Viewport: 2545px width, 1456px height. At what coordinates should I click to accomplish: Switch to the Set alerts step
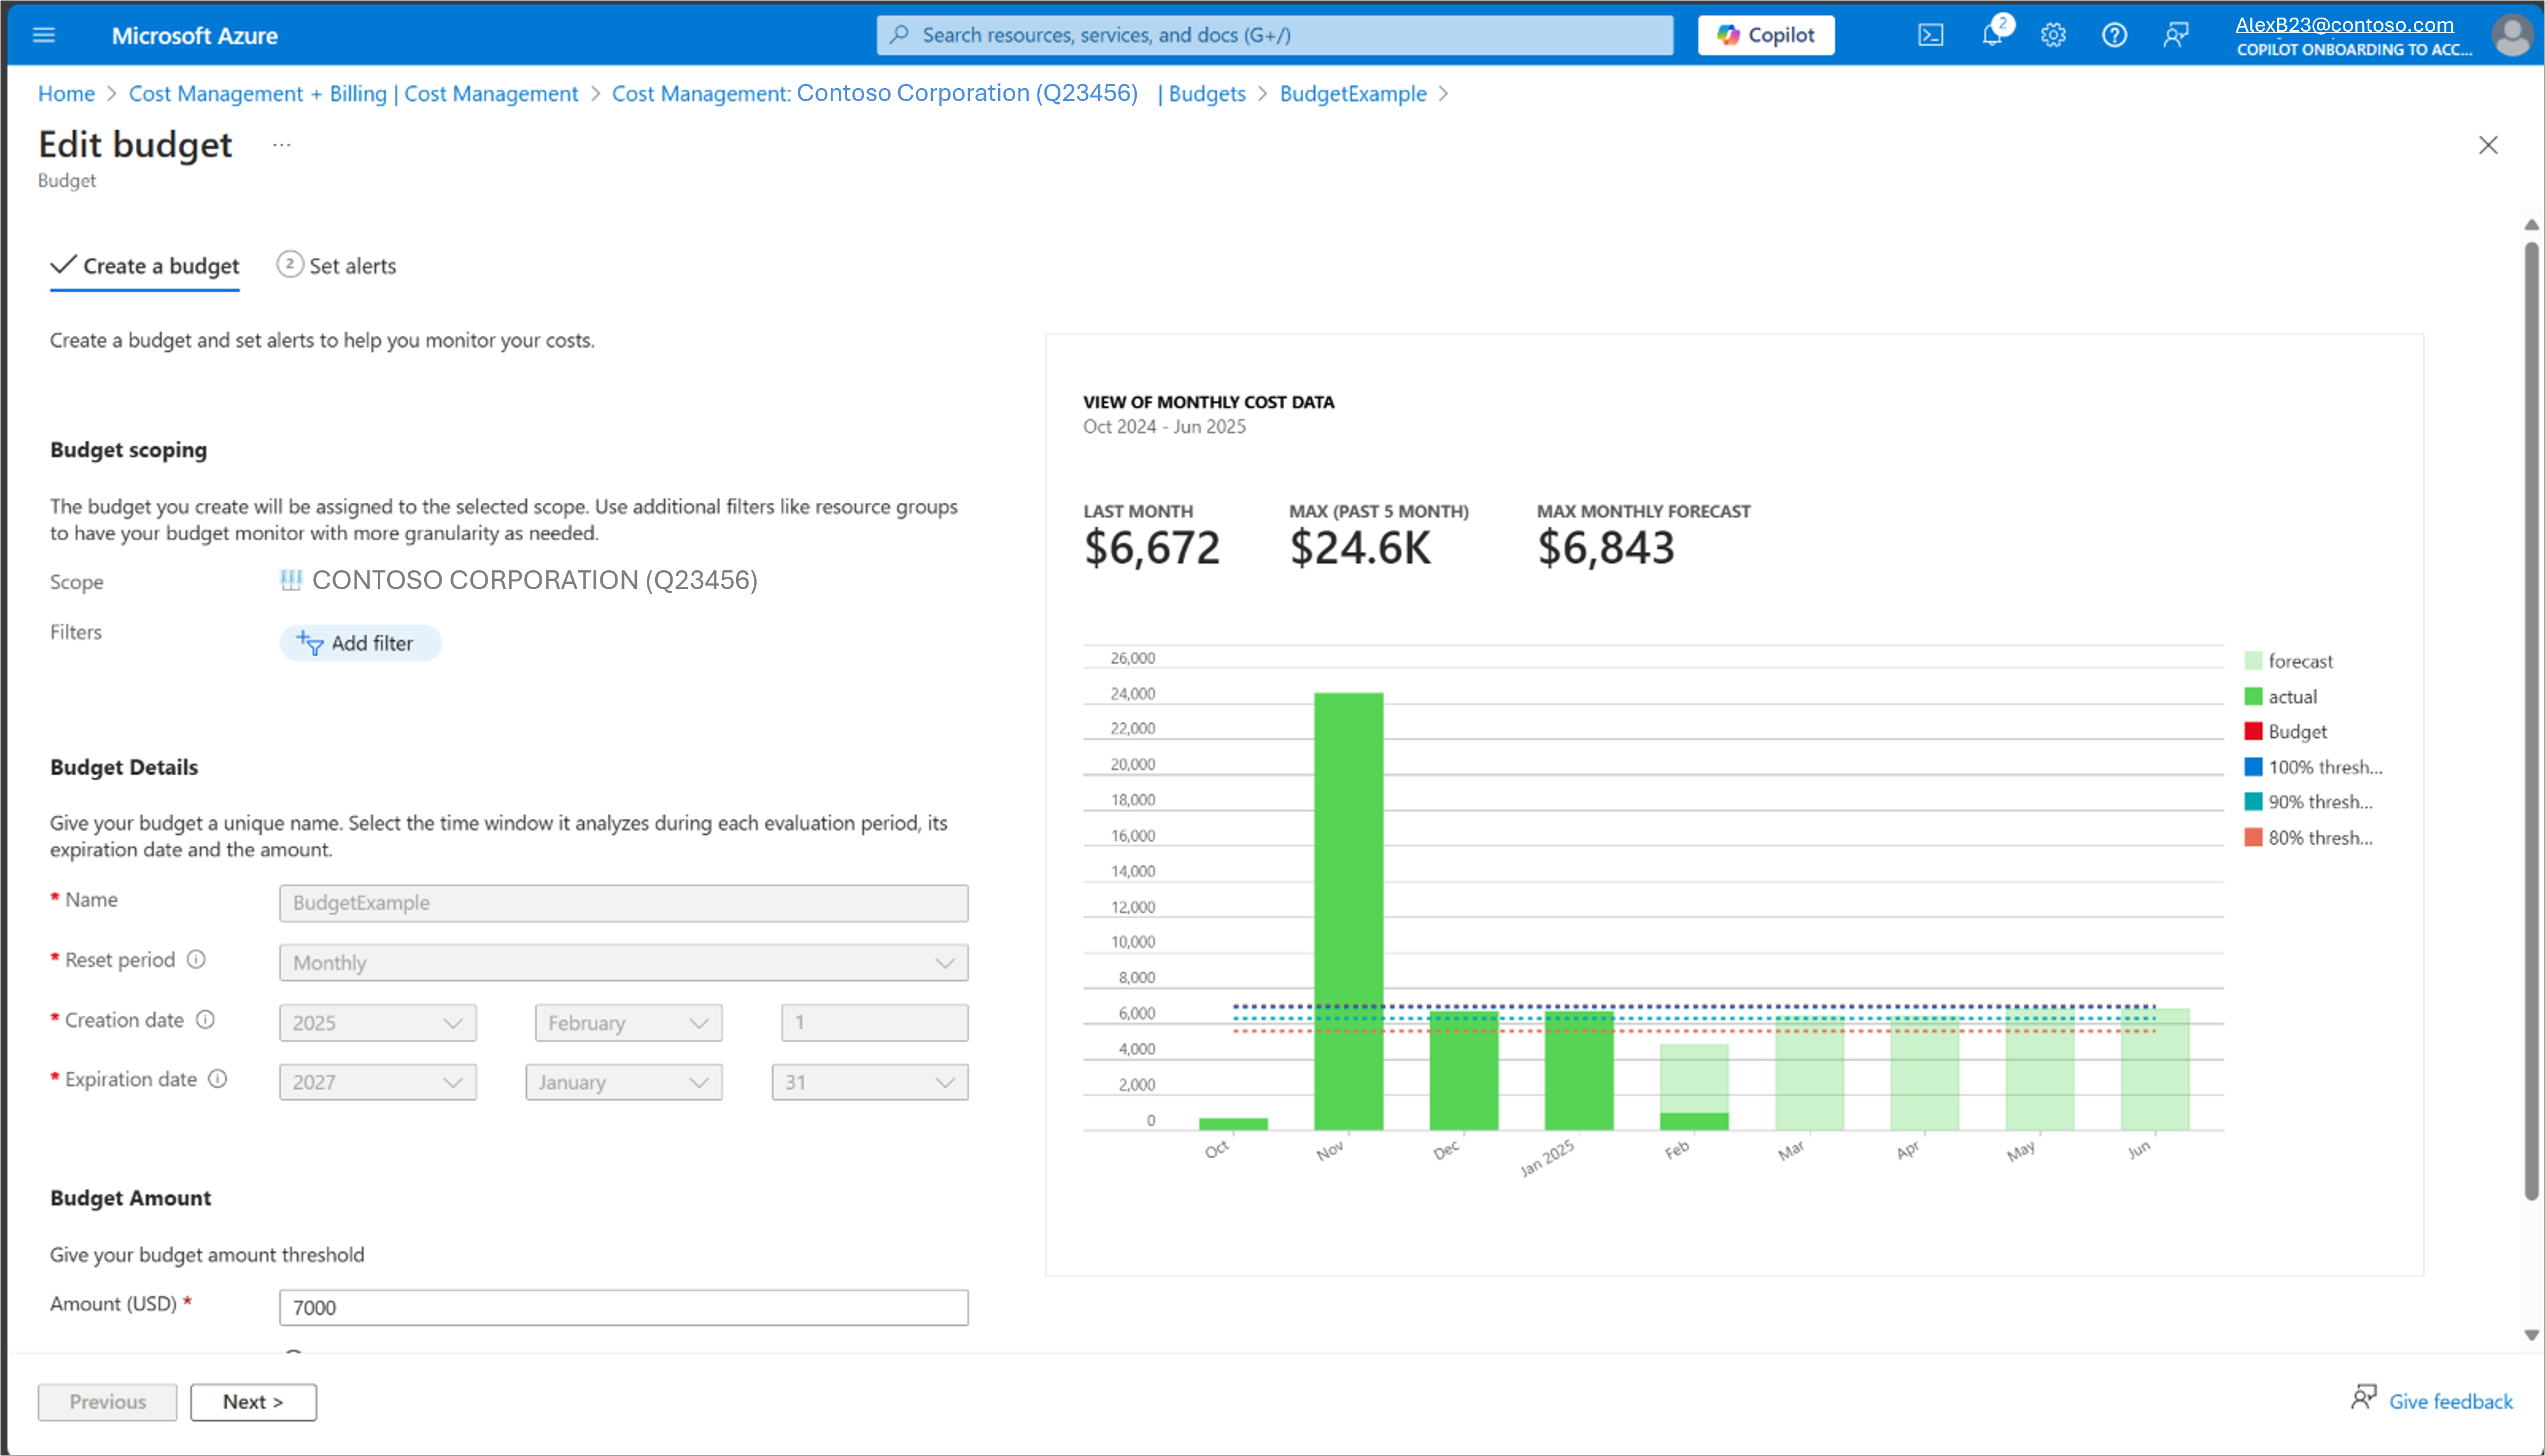(337, 265)
